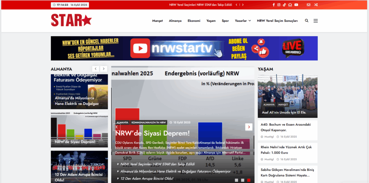This screenshot has width=369, height=183.
Task: Expand the Yazarlar dropdown menu
Action: pyautogui.click(x=243, y=21)
